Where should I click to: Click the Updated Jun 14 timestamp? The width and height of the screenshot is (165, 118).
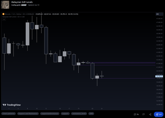coord(34,5)
